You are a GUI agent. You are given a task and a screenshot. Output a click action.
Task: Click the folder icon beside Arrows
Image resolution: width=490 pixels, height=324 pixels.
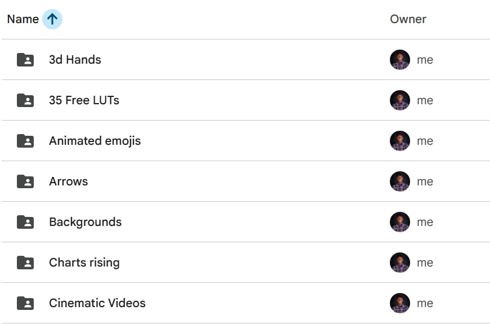(25, 181)
